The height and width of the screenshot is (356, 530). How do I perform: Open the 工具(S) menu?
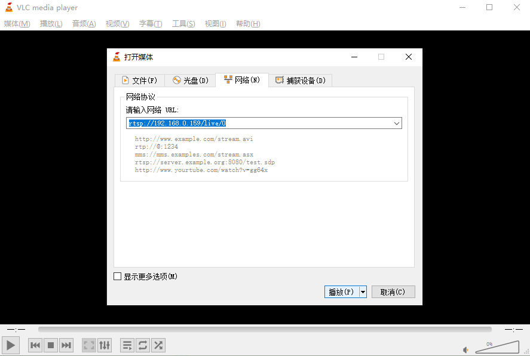(183, 24)
